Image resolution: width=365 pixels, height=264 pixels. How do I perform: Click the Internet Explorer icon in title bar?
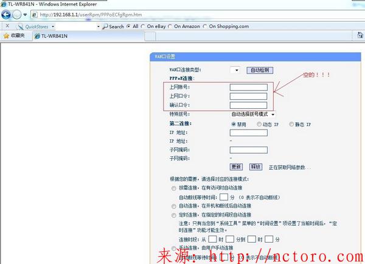4,4
